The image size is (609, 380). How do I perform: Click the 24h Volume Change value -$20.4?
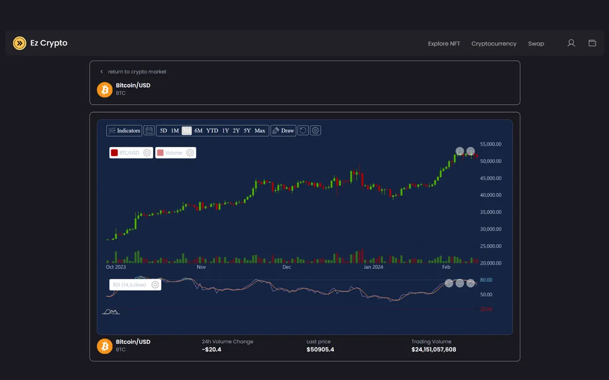pos(212,350)
